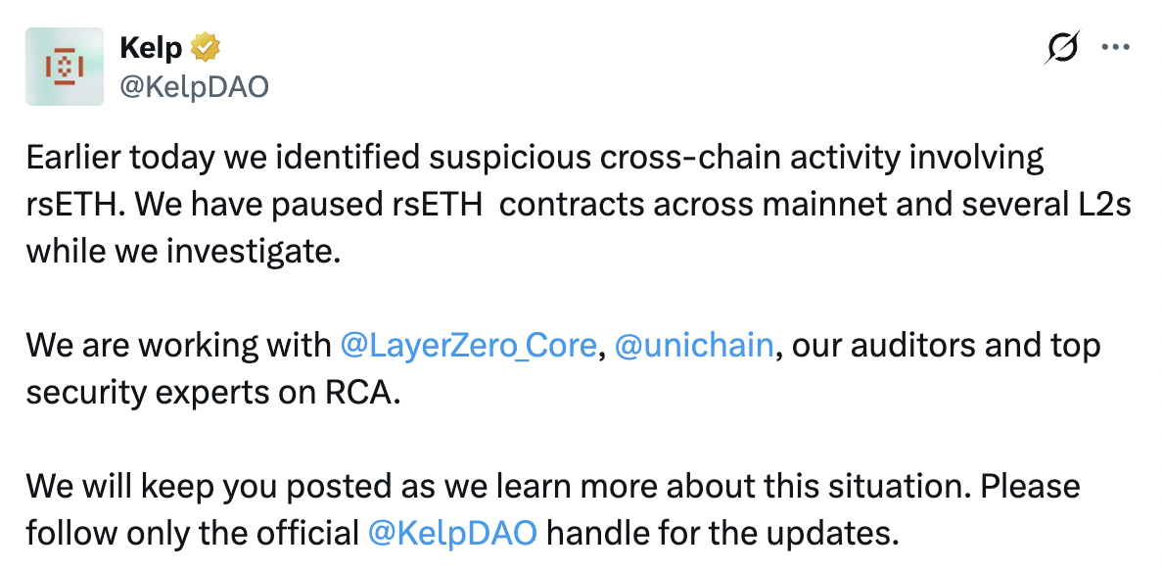The height and width of the screenshot is (572, 1163).
Task: Click the text "our auditors and top"
Action: pyautogui.click(x=946, y=346)
